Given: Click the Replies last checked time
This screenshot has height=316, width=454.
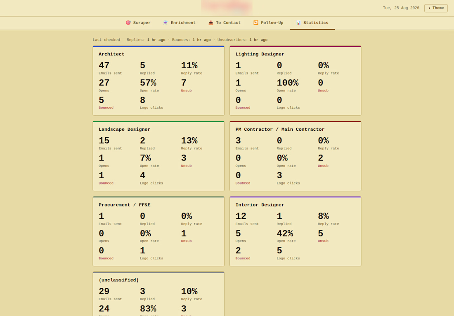Looking at the screenshot, I should [156, 40].
